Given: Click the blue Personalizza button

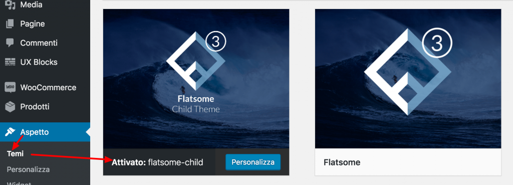Looking at the screenshot, I should 253,162.
